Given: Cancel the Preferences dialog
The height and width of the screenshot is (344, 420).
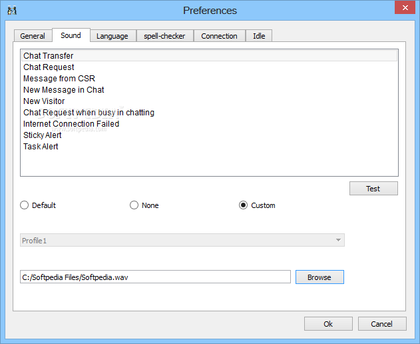Looking at the screenshot, I should pyautogui.click(x=382, y=324).
